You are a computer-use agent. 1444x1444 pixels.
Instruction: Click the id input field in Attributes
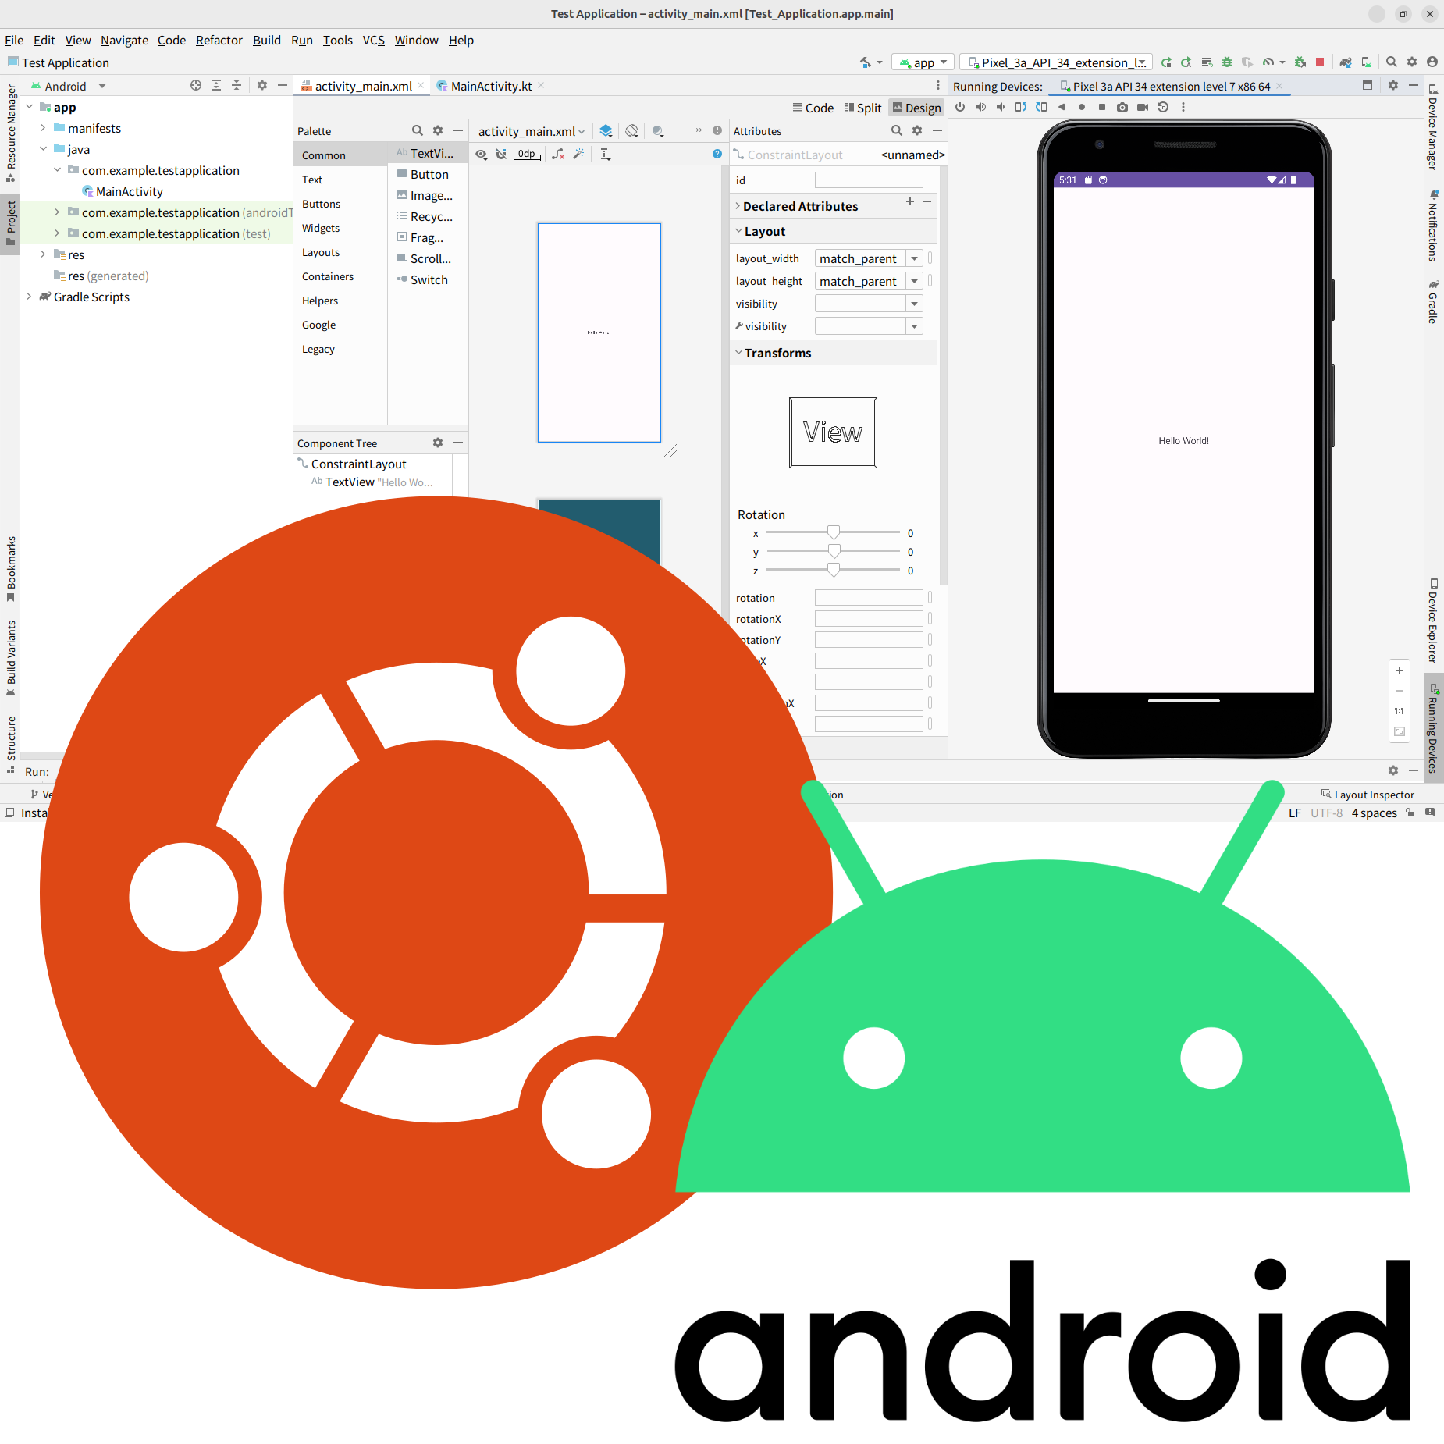pos(868,180)
